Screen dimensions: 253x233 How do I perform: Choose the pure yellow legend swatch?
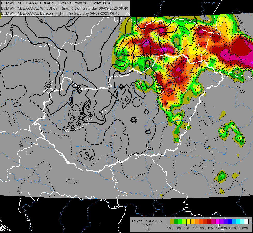pos(188,221)
